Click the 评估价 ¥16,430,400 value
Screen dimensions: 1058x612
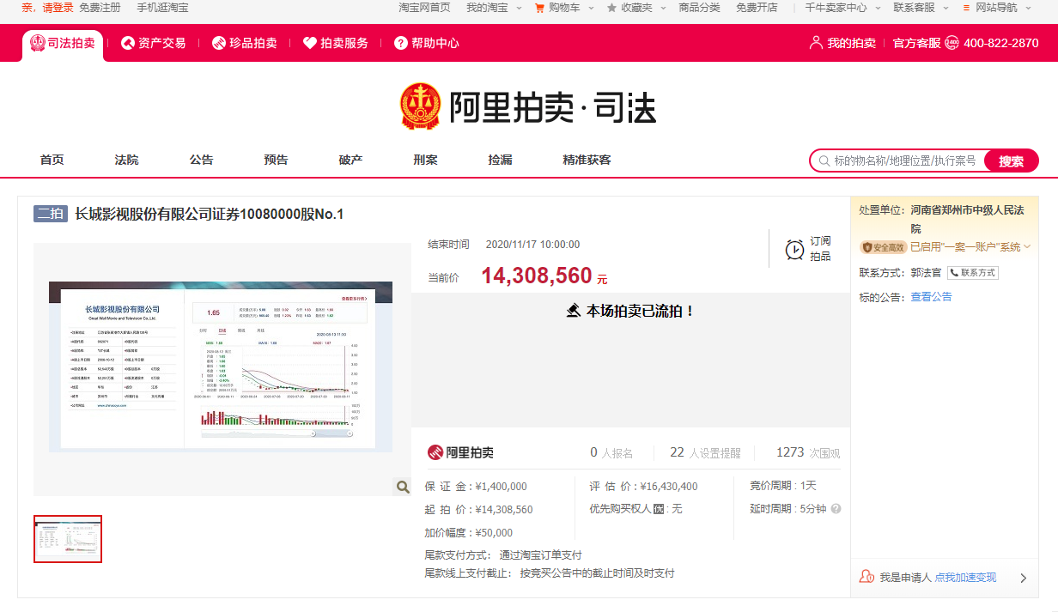[x=669, y=487]
